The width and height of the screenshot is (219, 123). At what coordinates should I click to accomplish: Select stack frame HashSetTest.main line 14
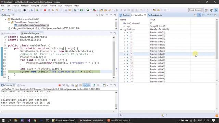tap(33, 25)
